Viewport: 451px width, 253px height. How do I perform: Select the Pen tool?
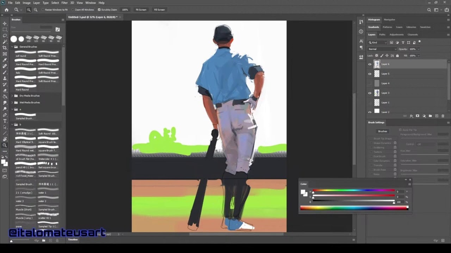click(x=5, y=115)
